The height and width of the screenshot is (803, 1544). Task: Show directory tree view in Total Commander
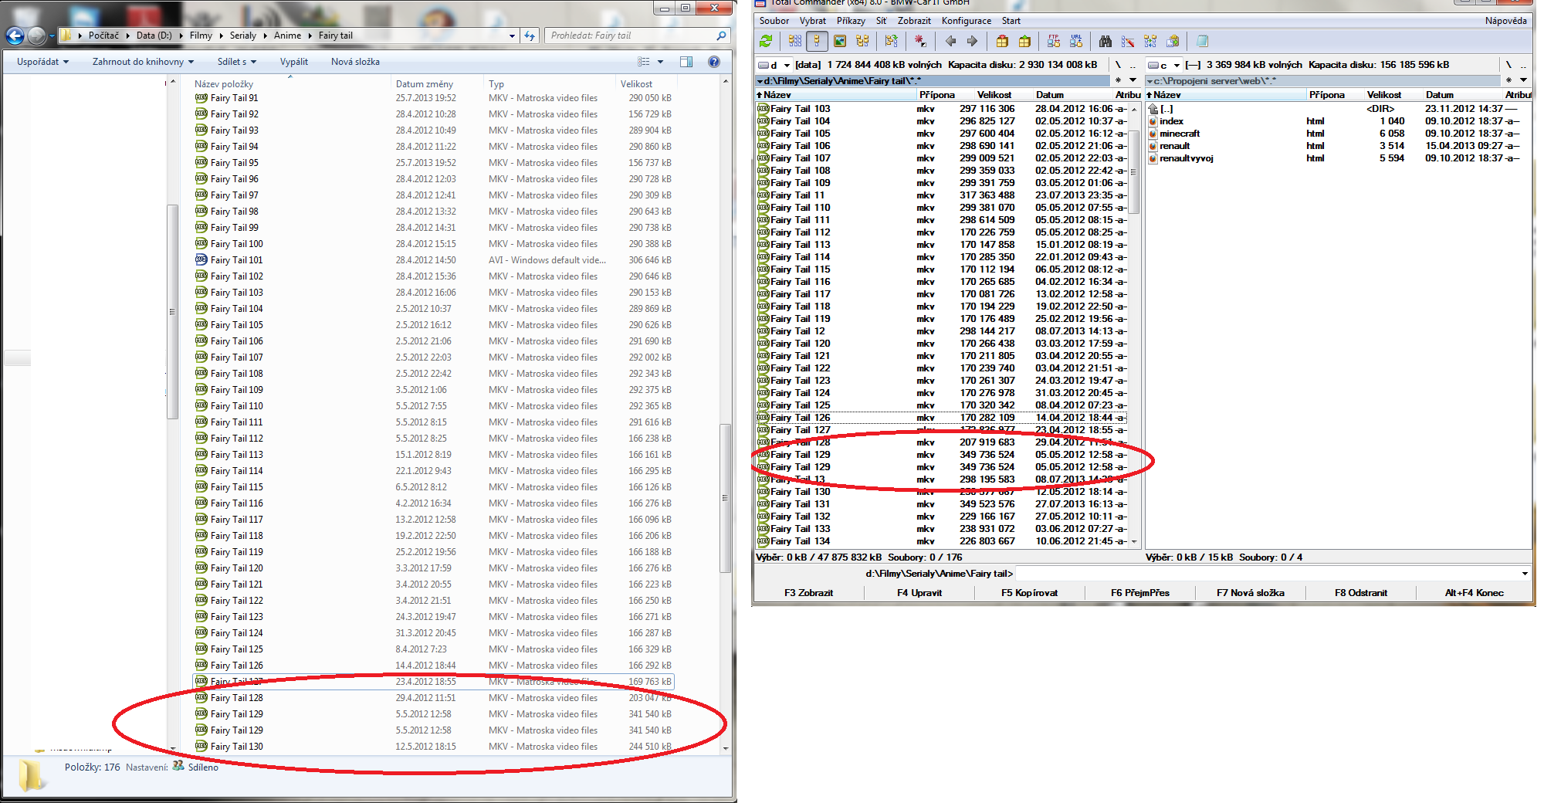point(862,42)
